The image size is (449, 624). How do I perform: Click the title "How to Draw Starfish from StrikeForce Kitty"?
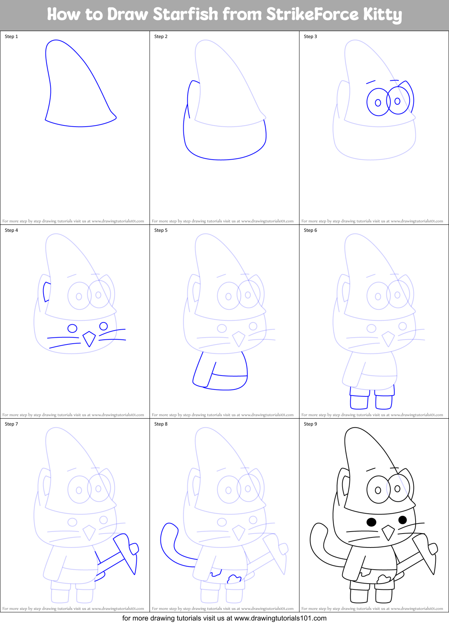click(224, 15)
